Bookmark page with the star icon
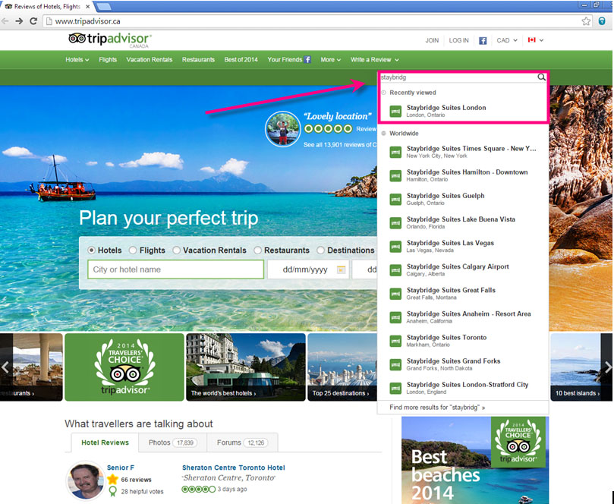Viewport: 614px width, 504px height. point(586,21)
